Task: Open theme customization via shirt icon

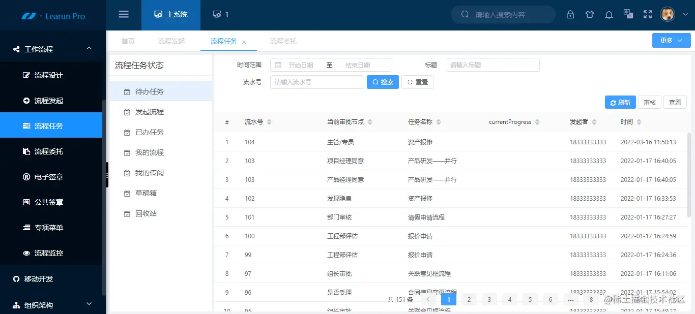Action: point(589,14)
